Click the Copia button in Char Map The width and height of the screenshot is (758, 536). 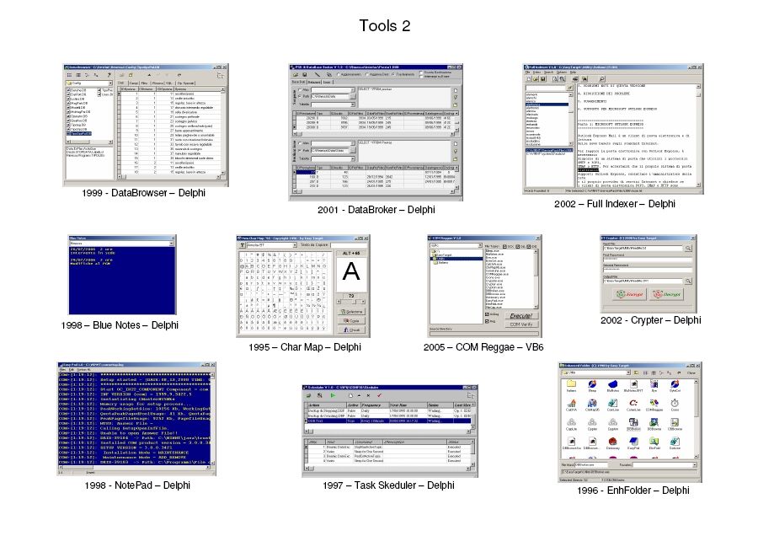pyautogui.click(x=351, y=321)
